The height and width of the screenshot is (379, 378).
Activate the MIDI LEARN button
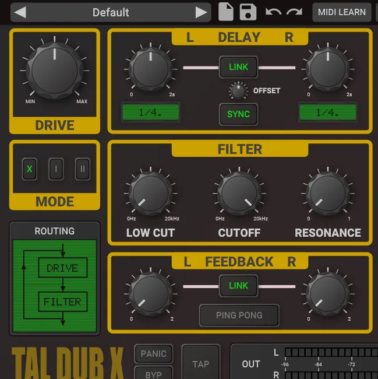coord(341,12)
